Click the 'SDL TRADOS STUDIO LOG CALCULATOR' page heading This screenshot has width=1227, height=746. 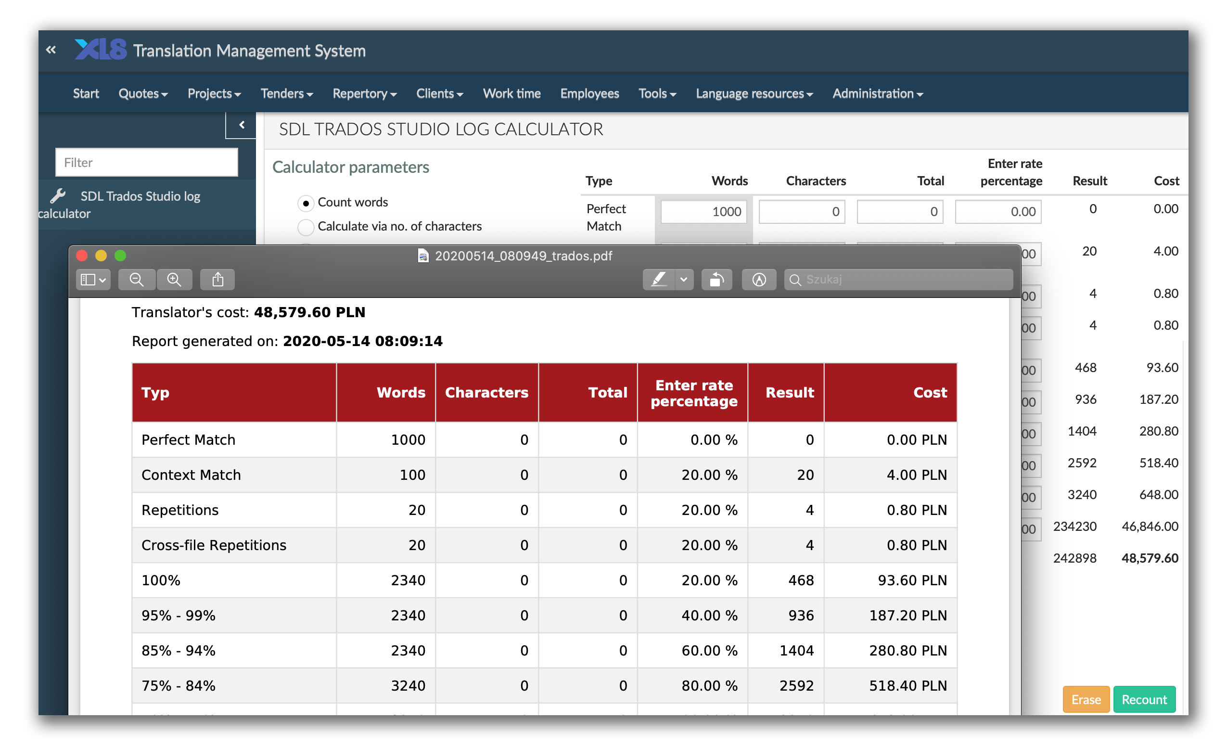[x=441, y=129]
